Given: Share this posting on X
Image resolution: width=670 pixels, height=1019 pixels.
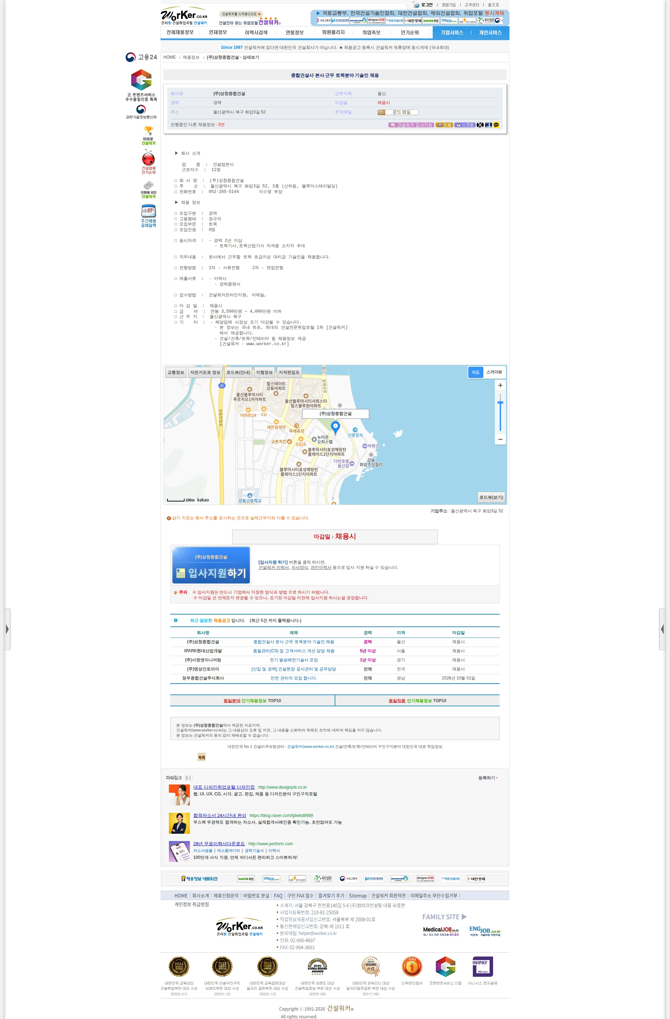Looking at the screenshot, I should coord(481,125).
